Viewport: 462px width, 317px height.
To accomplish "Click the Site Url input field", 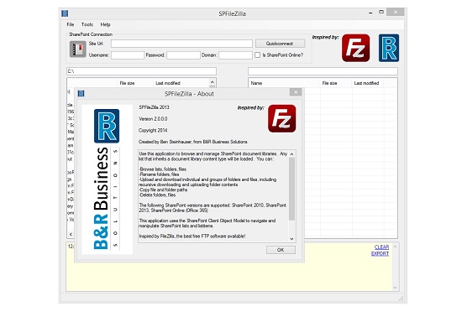I will (x=181, y=44).
